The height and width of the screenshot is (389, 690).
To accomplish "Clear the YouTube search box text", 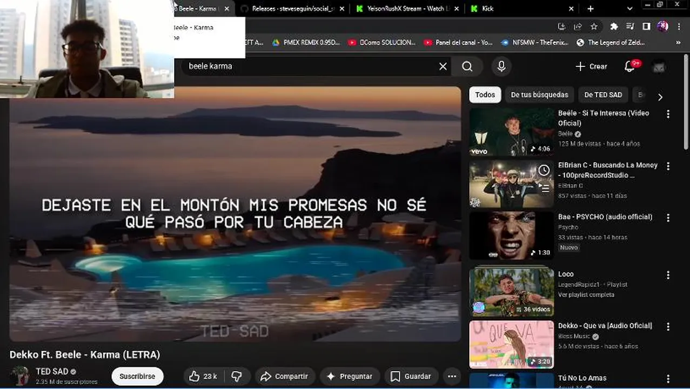I will click(x=443, y=66).
